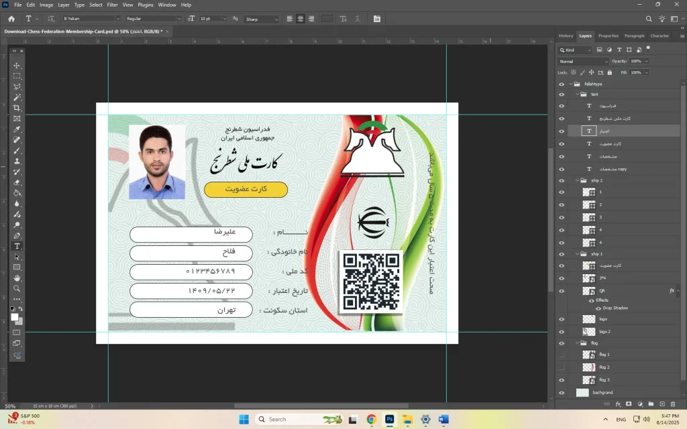Add layer style with fx button
This screenshot has height=429, width=687.
tap(618, 404)
